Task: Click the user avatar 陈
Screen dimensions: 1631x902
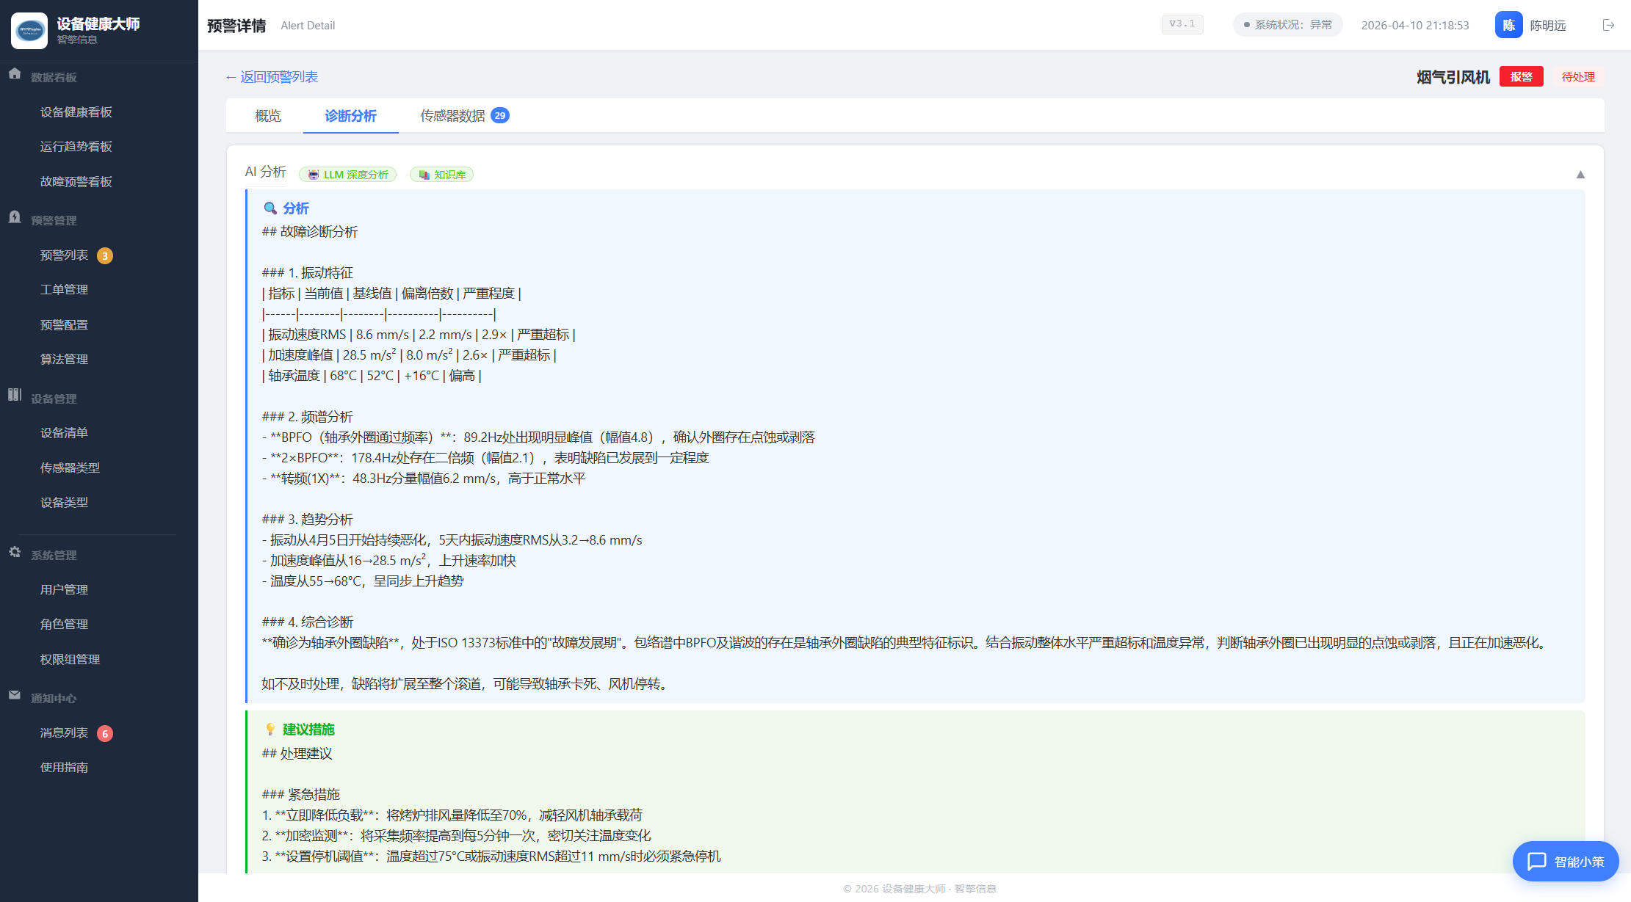Action: [1508, 25]
